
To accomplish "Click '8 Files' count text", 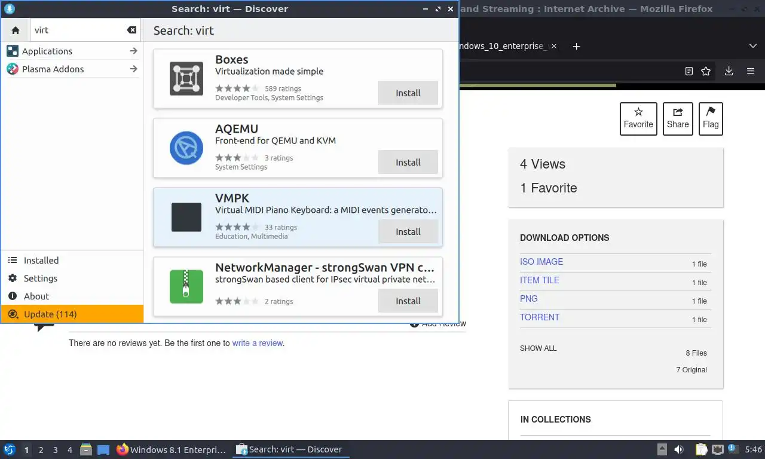I will [x=696, y=353].
